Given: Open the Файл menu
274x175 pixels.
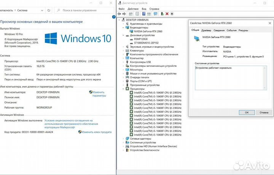Looking at the screenshot, I should pos(121,9).
